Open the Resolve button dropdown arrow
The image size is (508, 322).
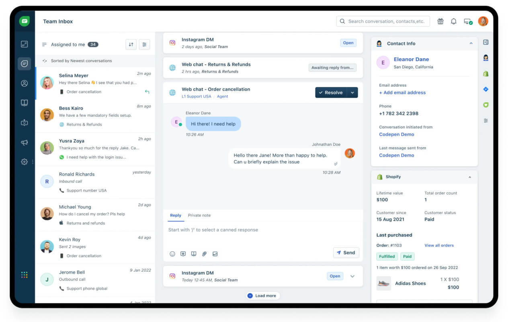352,93
